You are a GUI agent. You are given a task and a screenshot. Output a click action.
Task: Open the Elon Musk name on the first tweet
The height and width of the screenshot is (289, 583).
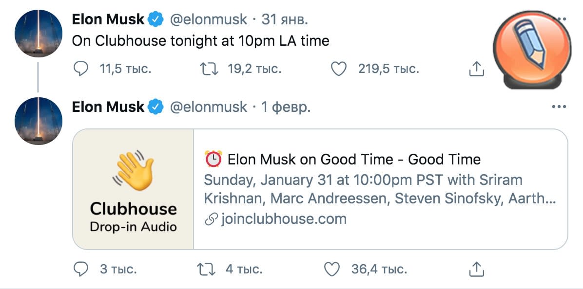(108, 19)
